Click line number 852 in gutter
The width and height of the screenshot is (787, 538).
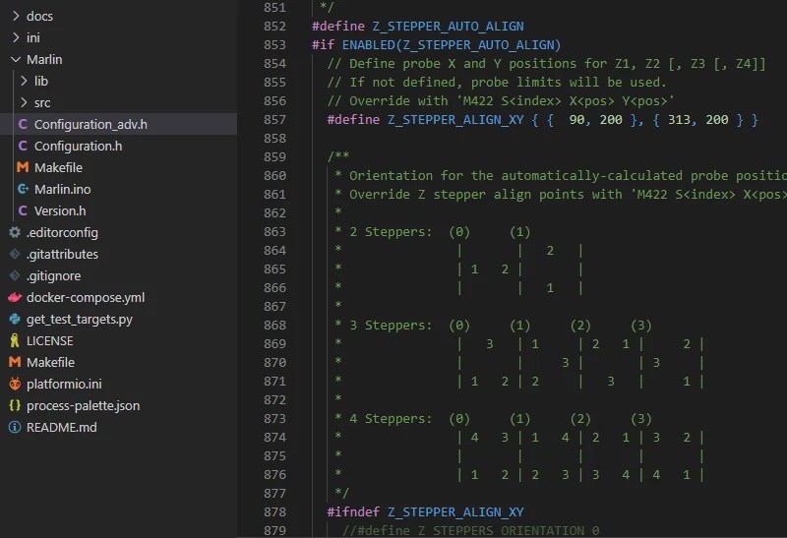(x=274, y=27)
